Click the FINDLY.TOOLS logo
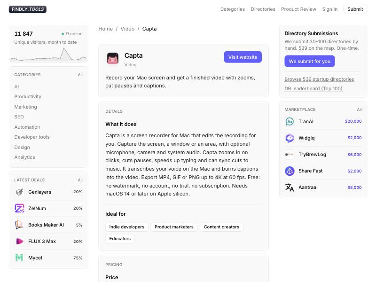 [28, 9]
